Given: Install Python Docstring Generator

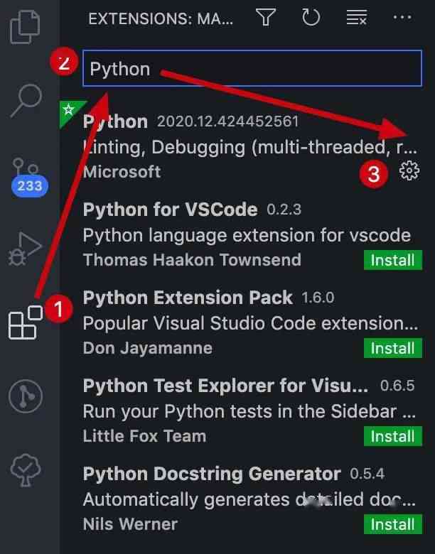Looking at the screenshot, I should click(393, 524).
